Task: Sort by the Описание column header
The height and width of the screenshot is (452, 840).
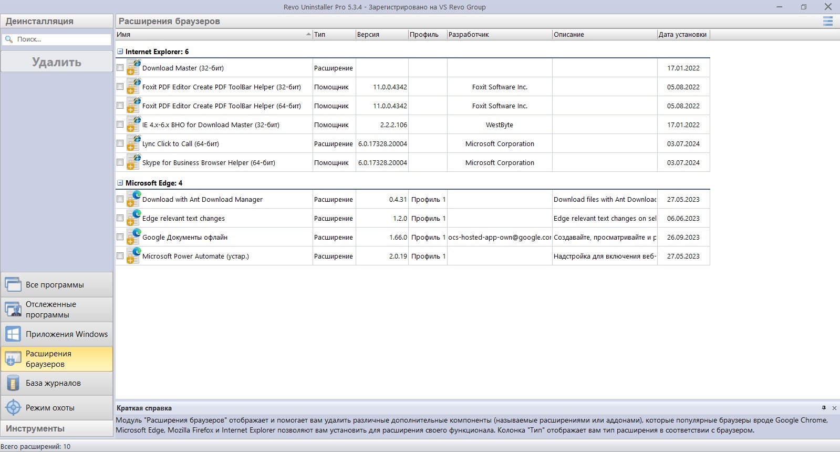Action: click(x=605, y=34)
